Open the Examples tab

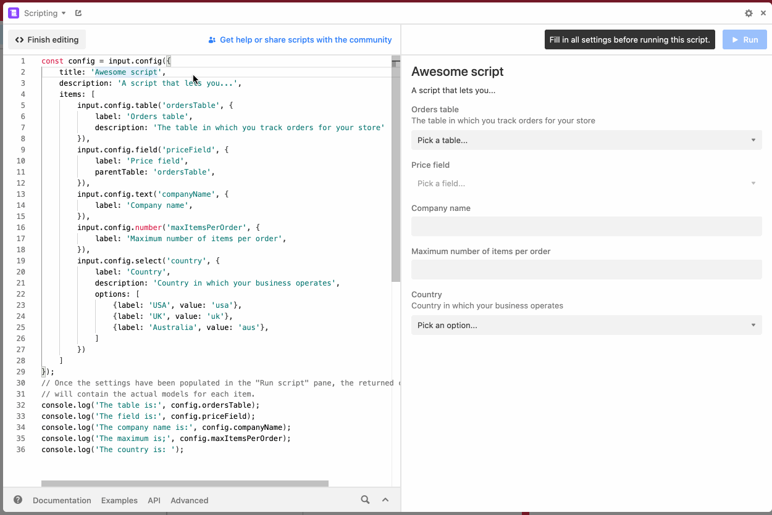pos(119,500)
